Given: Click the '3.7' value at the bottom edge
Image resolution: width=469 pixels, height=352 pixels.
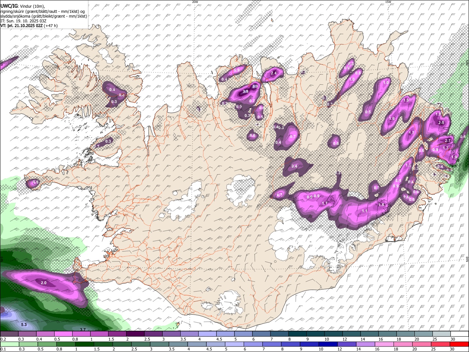Looking at the screenshot, I should tap(83, 330).
